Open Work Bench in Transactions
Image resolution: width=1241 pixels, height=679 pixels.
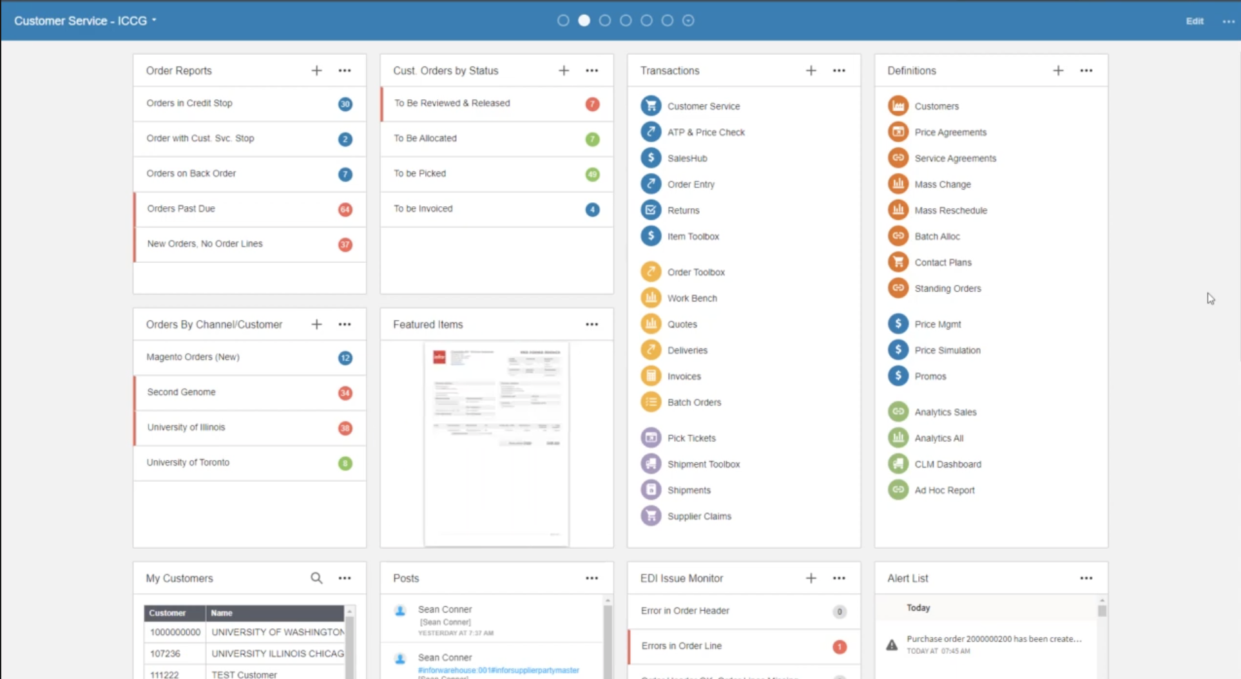[651, 298]
